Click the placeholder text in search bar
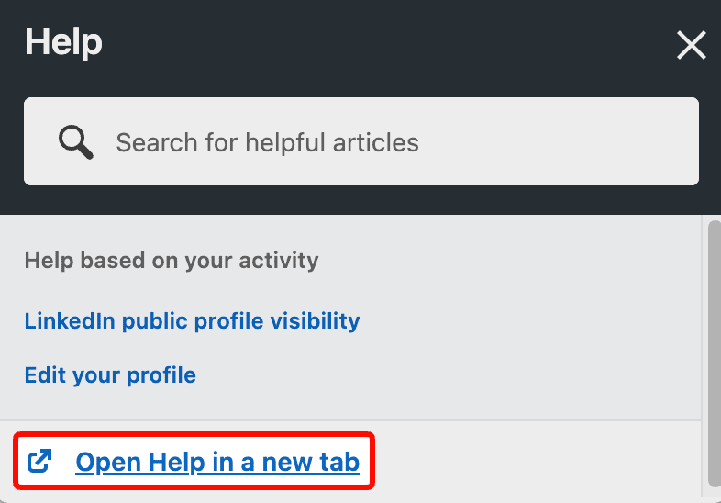This screenshot has height=503, width=721. [x=267, y=142]
